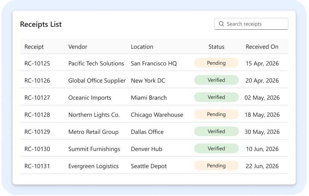Screen dimensions: 309x196
Task: Select the Pending badge for RC-10125
Action: (x=216, y=63)
